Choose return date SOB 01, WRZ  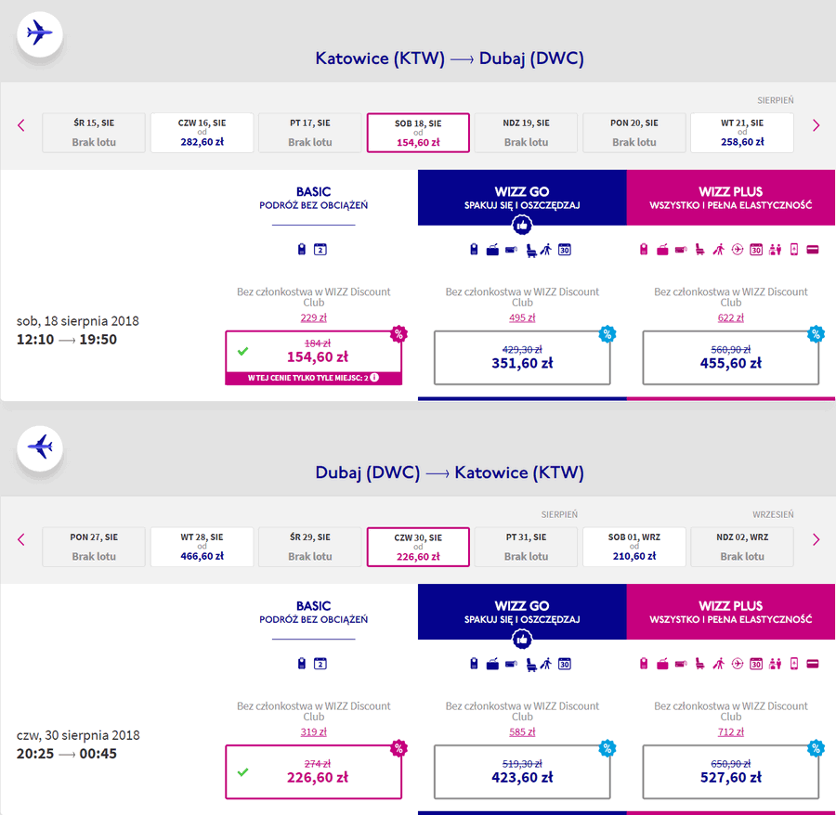point(634,547)
